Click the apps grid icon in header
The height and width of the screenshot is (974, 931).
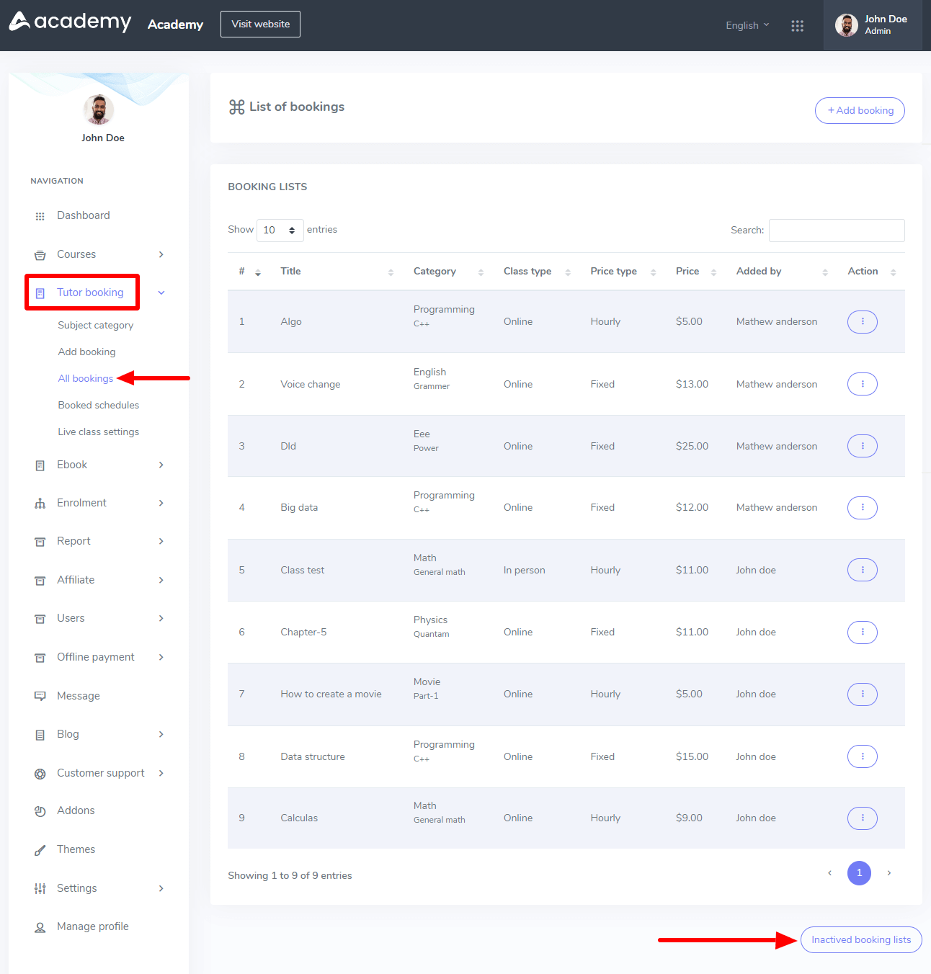[x=798, y=25]
